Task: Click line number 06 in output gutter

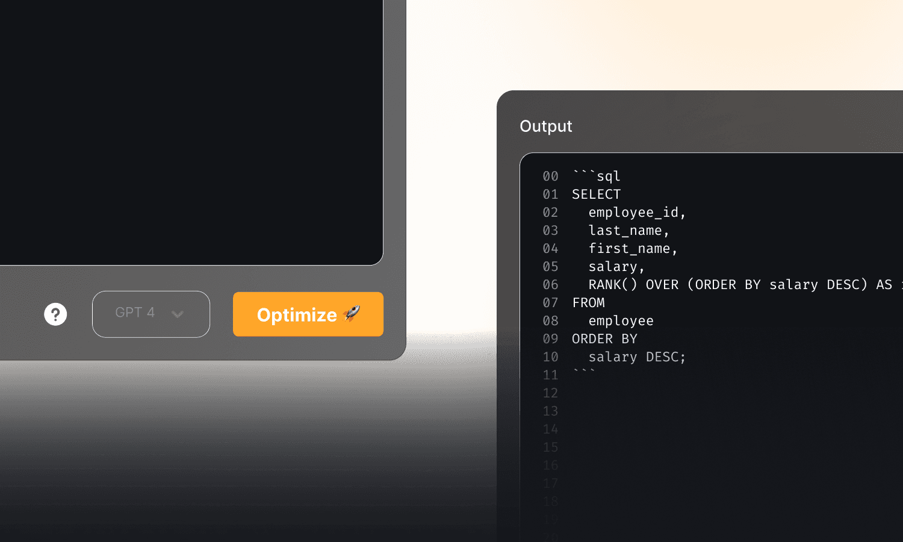Action: pyautogui.click(x=551, y=285)
